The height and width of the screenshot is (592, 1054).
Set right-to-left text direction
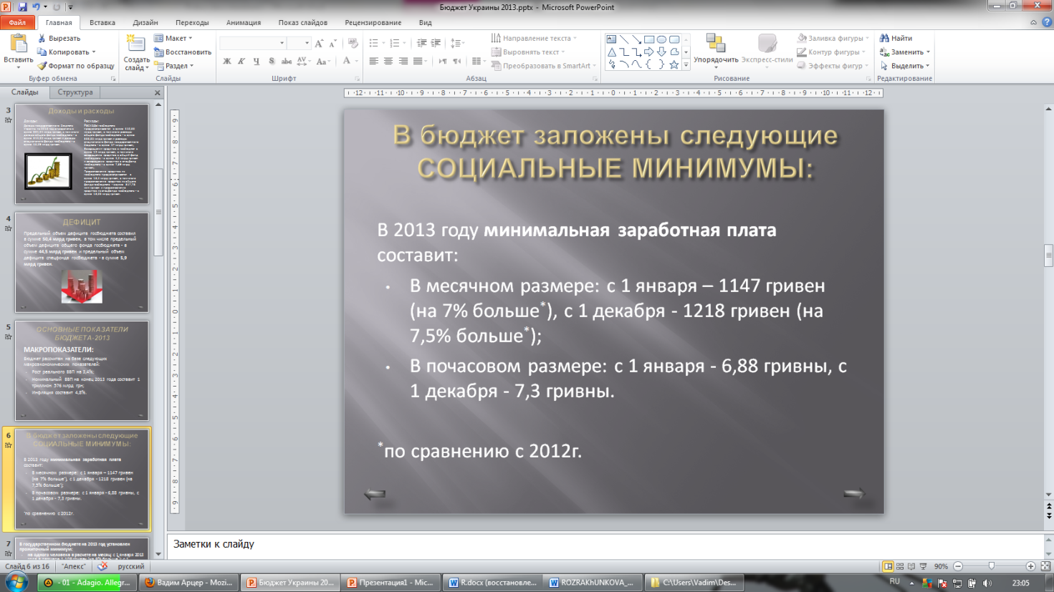(x=456, y=62)
